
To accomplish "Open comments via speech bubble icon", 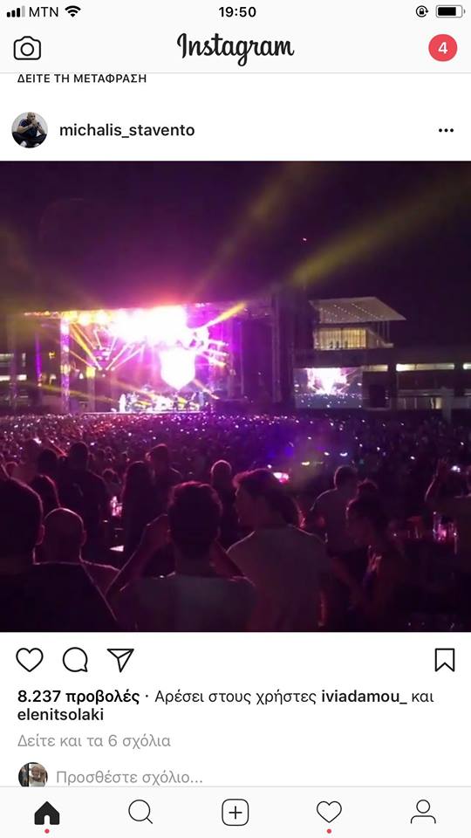I will (x=75, y=660).
